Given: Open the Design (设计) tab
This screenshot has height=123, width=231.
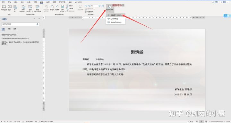Looking at the screenshot, I should pos(22,2).
